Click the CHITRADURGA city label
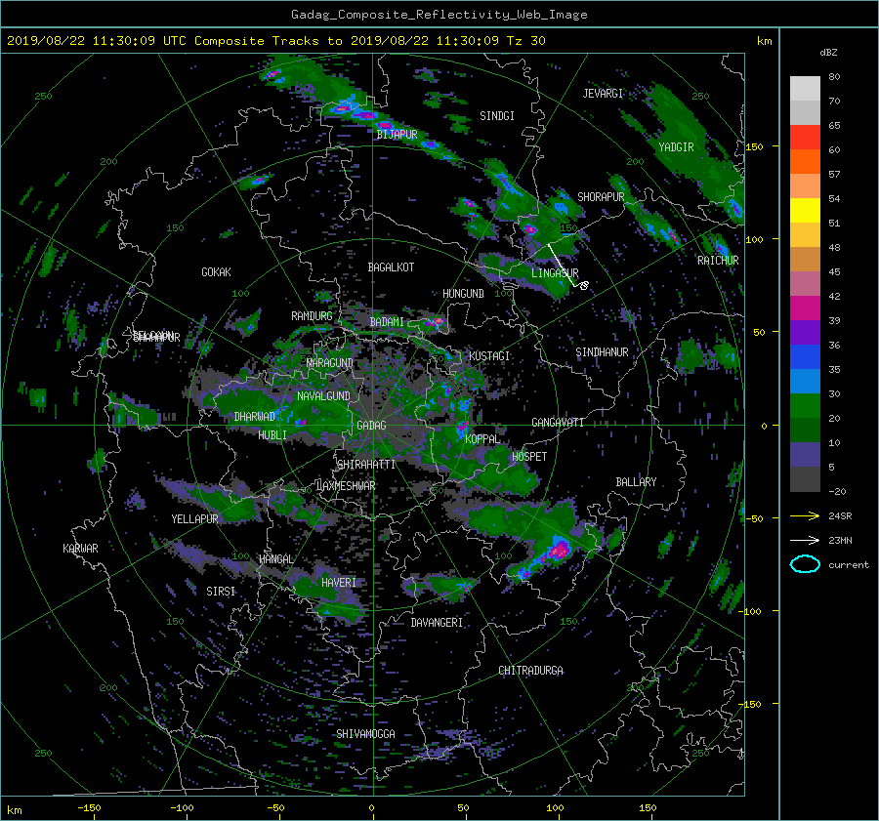The width and height of the screenshot is (879, 821). [531, 671]
